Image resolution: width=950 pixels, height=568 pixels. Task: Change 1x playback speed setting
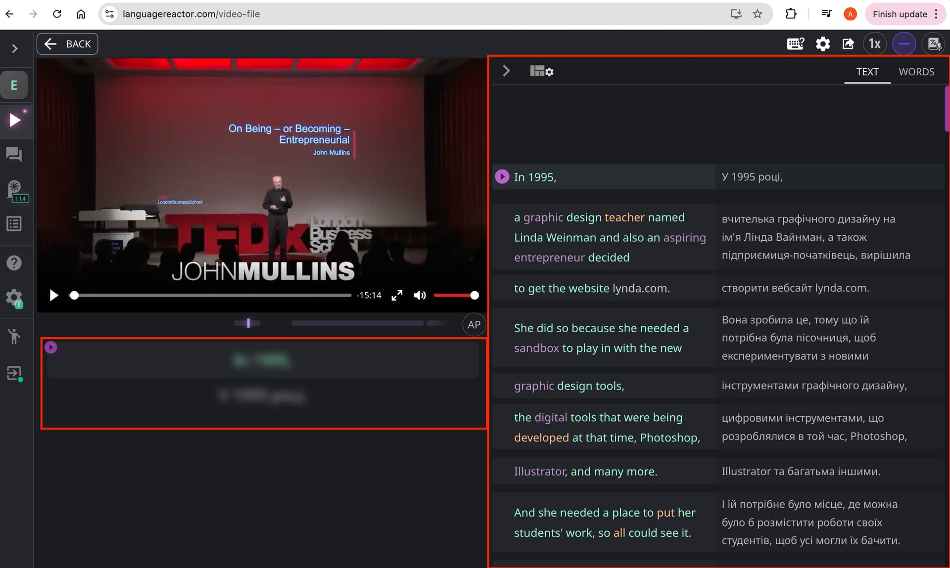click(875, 44)
